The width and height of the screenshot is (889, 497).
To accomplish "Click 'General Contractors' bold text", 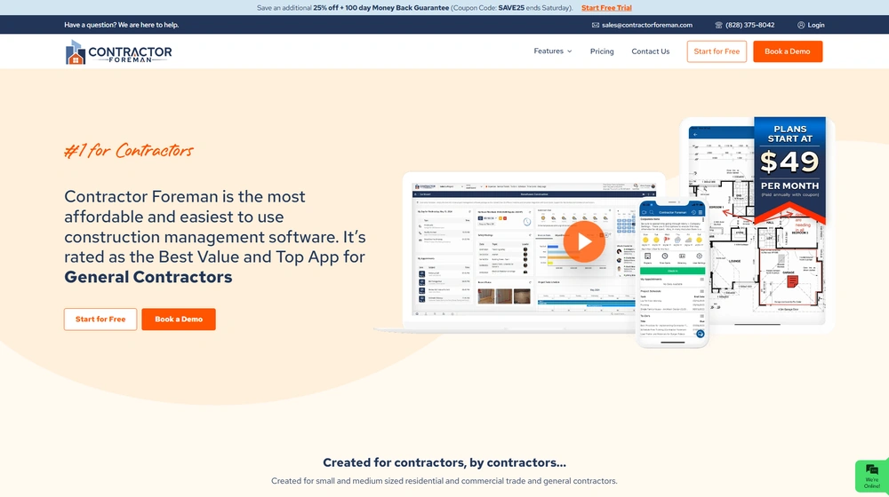I will point(148,277).
